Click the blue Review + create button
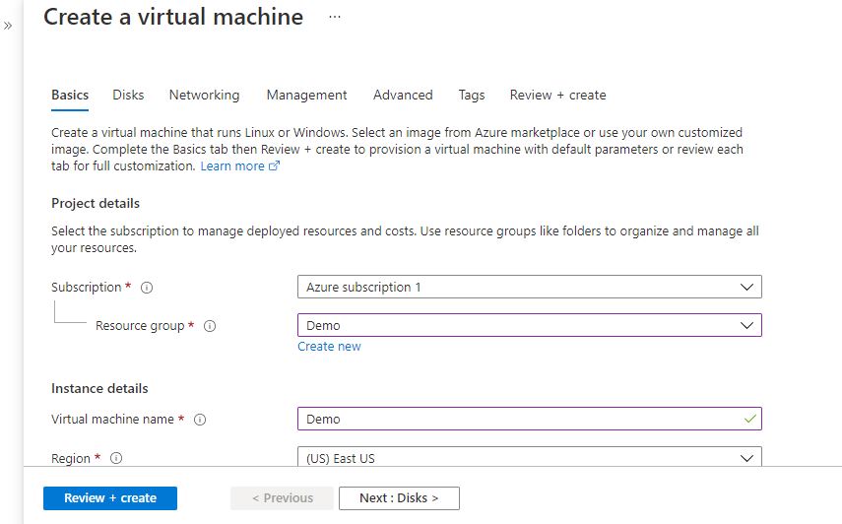The width and height of the screenshot is (842, 524). tap(110, 498)
